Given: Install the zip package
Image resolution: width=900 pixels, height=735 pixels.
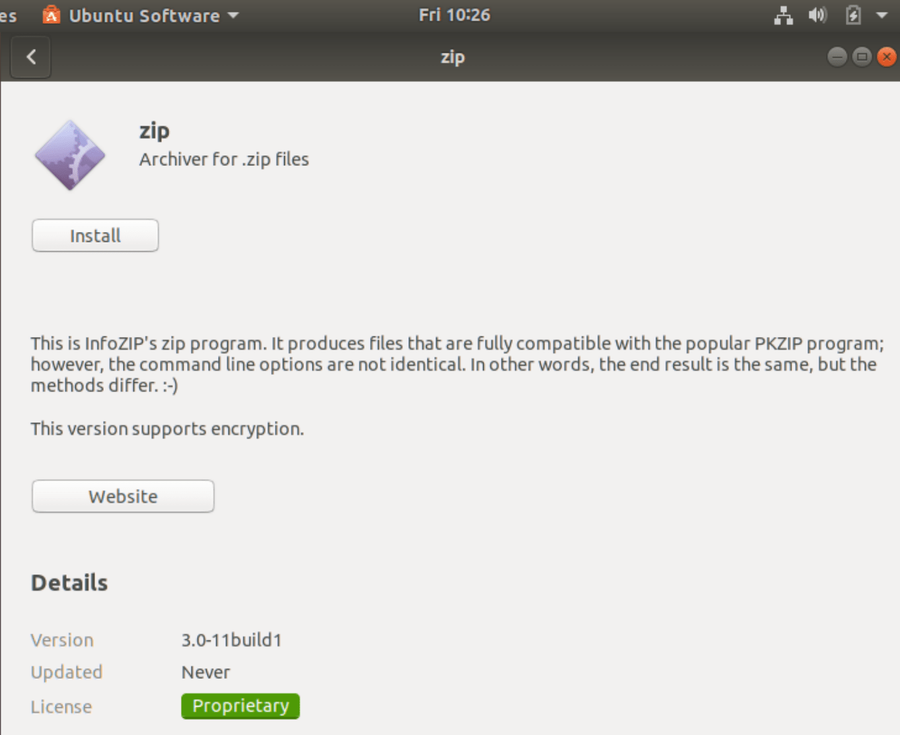Looking at the screenshot, I should click(x=94, y=235).
